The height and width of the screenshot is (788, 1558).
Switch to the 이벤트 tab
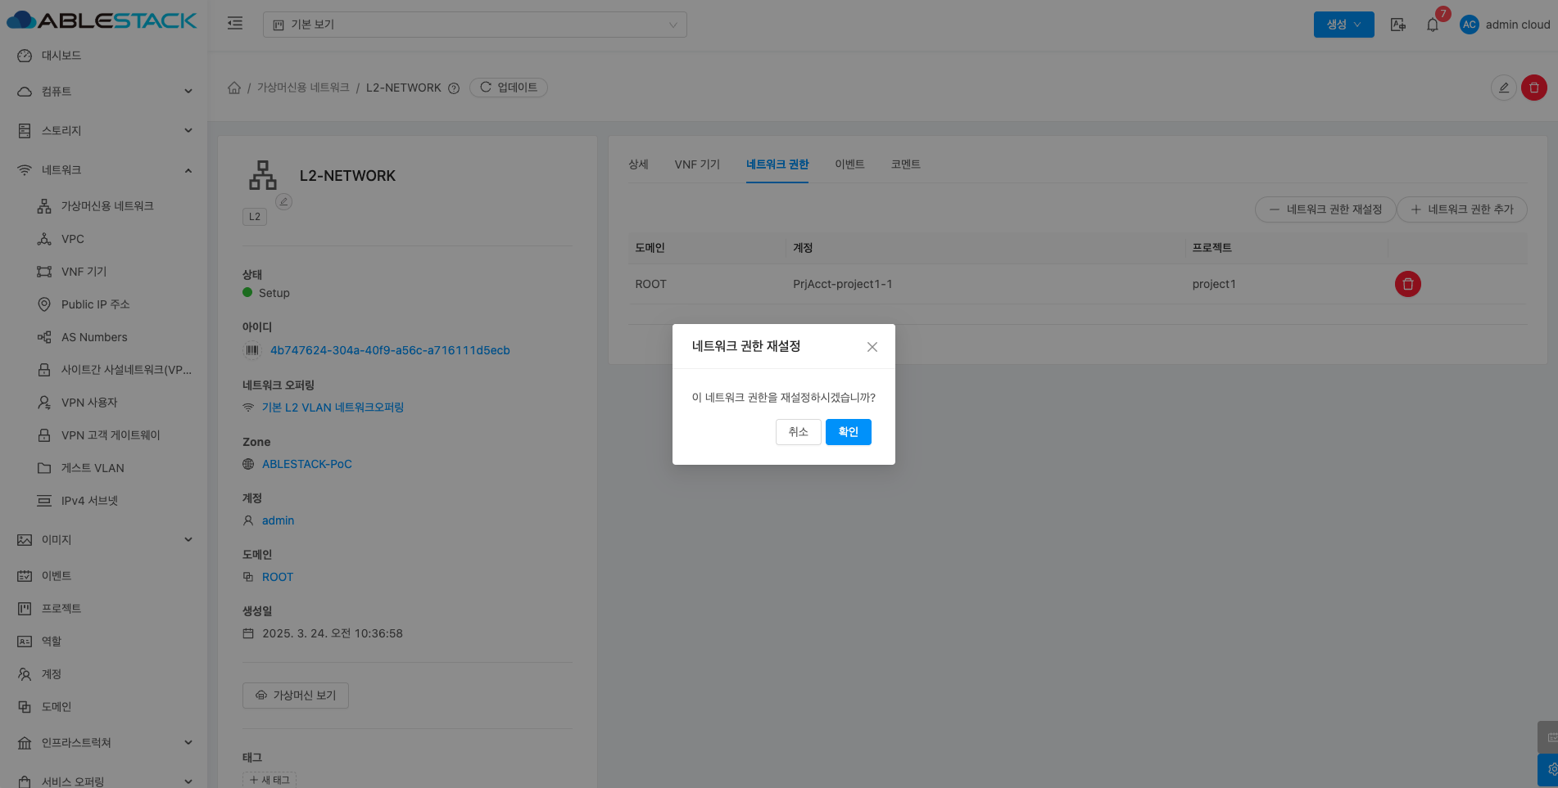(x=849, y=164)
